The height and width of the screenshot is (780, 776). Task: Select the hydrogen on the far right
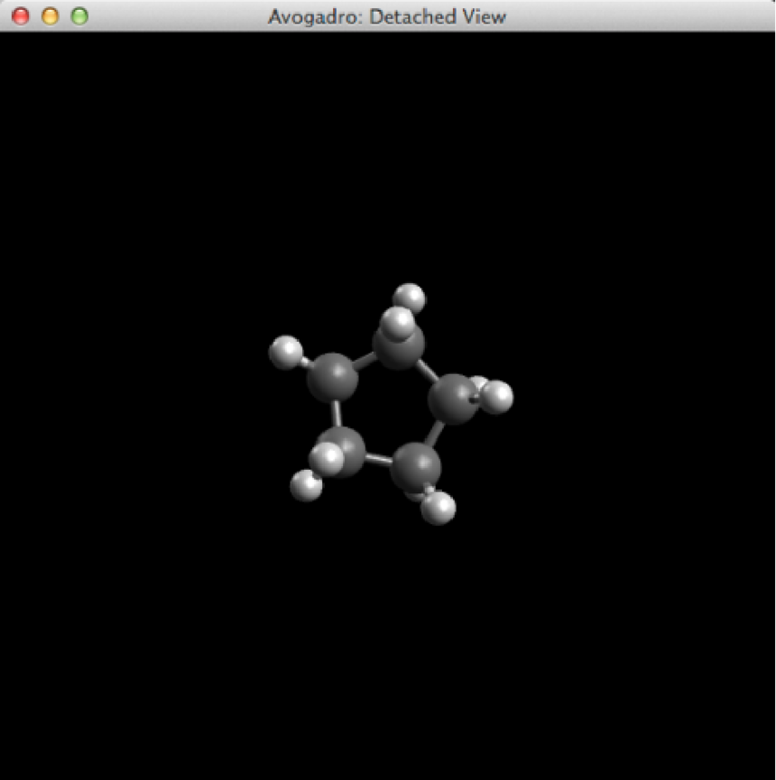coord(496,396)
